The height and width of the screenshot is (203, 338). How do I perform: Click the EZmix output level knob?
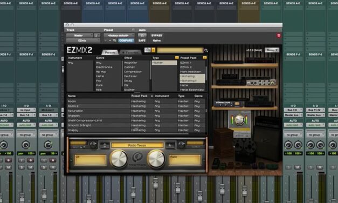pyautogui.click(x=181, y=145)
